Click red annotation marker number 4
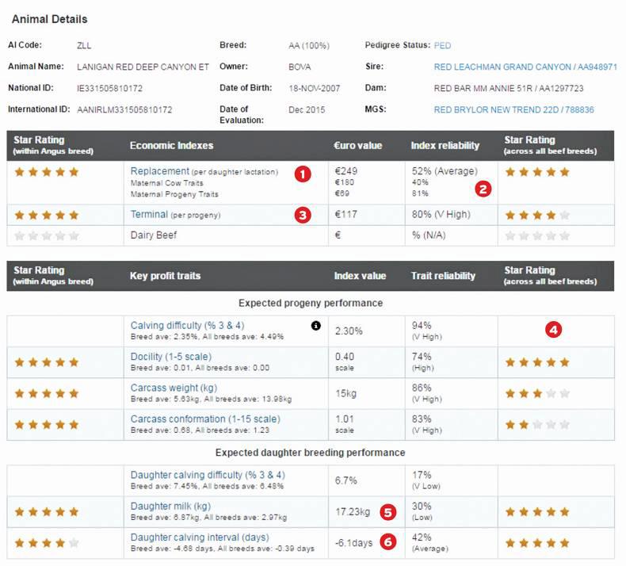 pyautogui.click(x=554, y=330)
